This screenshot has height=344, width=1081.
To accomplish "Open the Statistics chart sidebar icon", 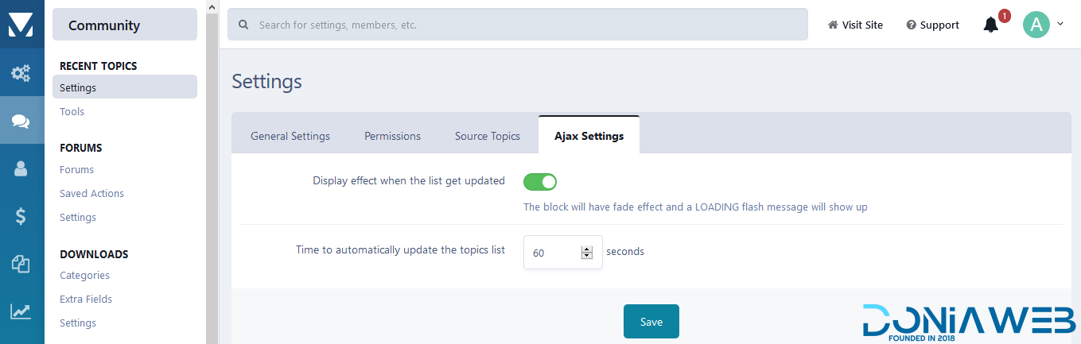I will (x=21, y=311).
